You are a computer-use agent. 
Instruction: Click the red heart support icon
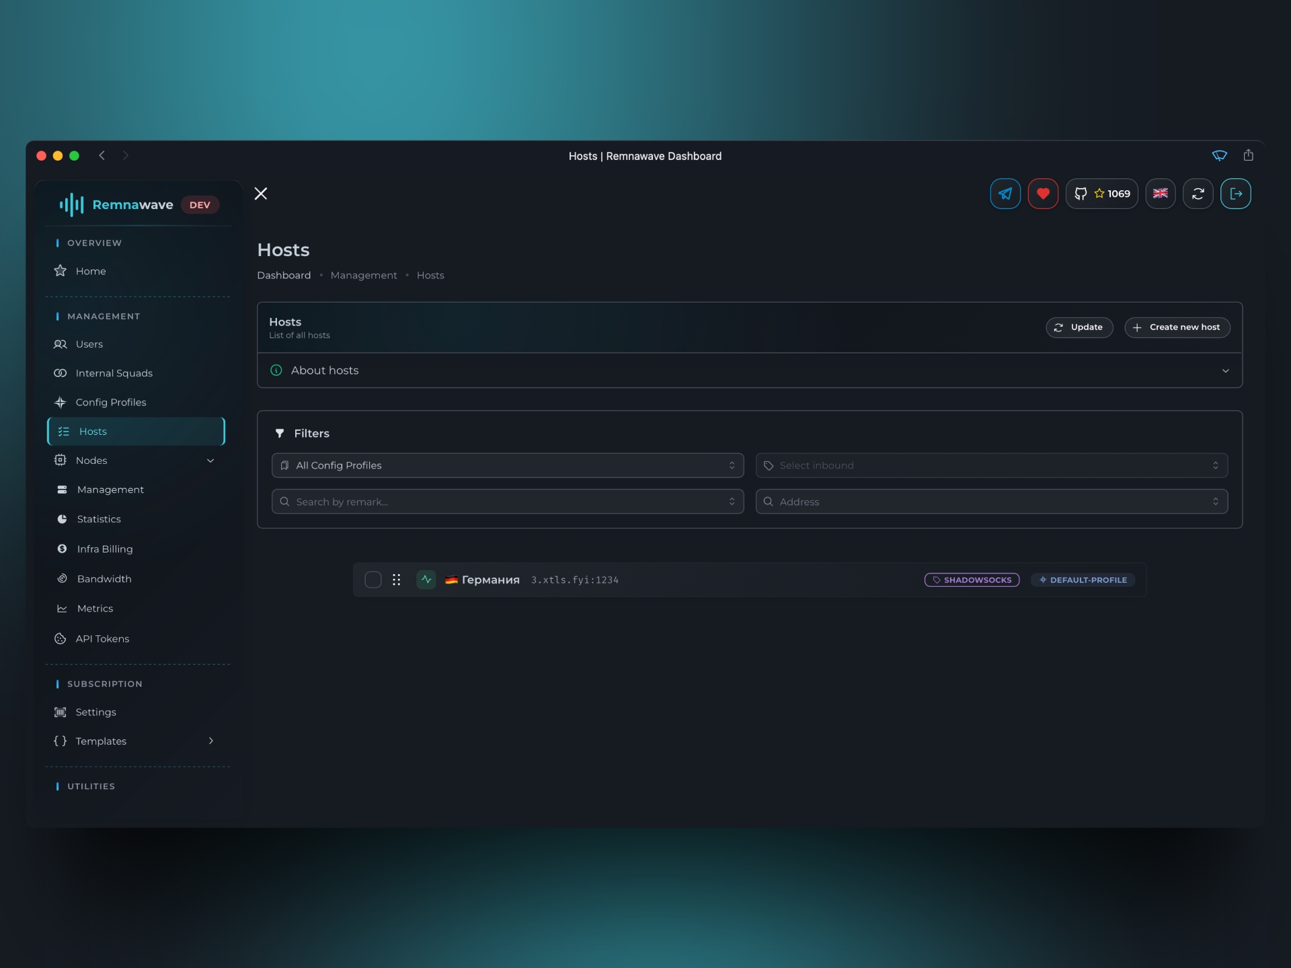tap(1042, 194)
